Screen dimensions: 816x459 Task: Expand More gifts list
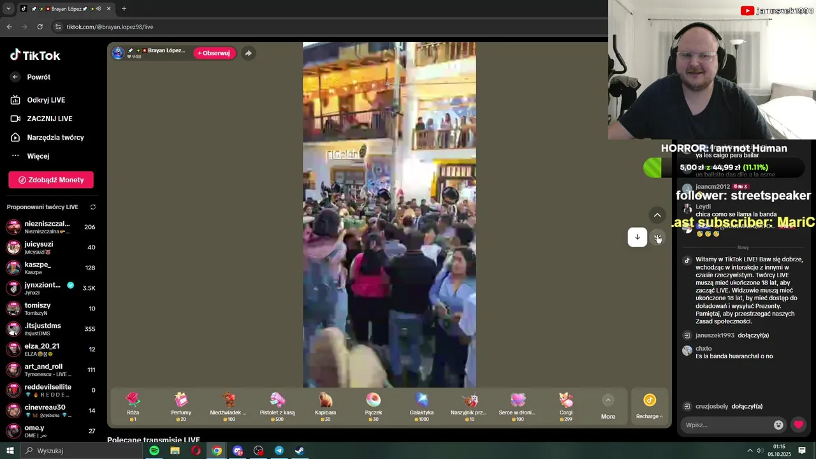pyautogui.click(x=608, y=406)
